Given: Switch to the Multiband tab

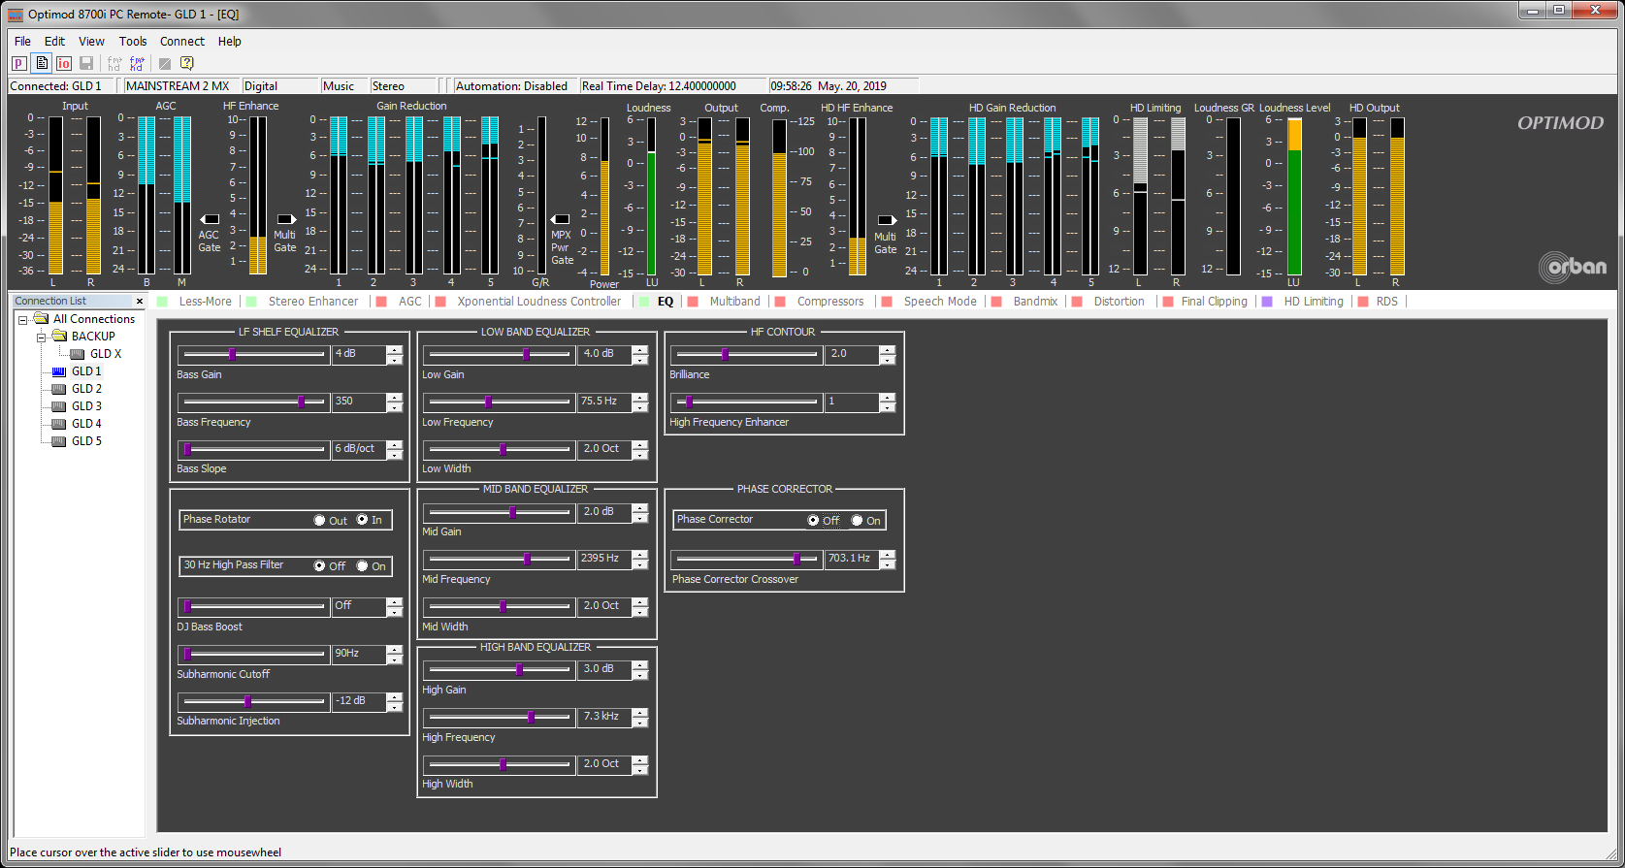Looking at the screenshot, I should (x=734, y=302).
